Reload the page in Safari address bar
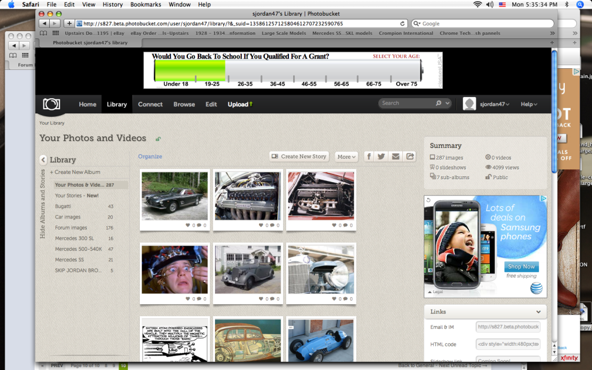The width and height of the screenshot is (592, 370). click(402, 23)
